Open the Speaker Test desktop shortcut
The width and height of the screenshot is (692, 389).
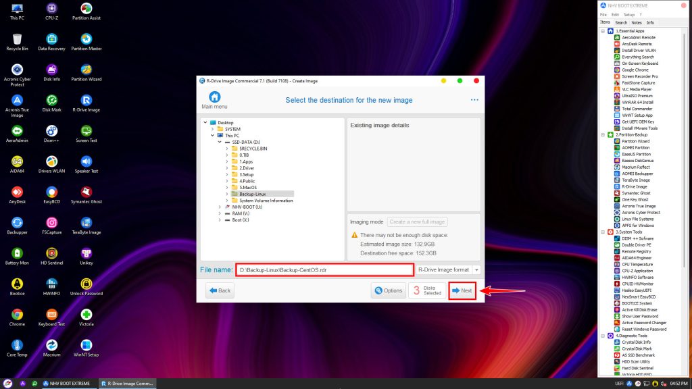click(x=86, y=165)
